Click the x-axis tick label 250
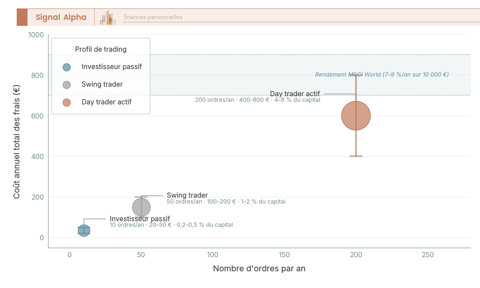The height and width of the screenshot is (288, 480). point(428,255)
